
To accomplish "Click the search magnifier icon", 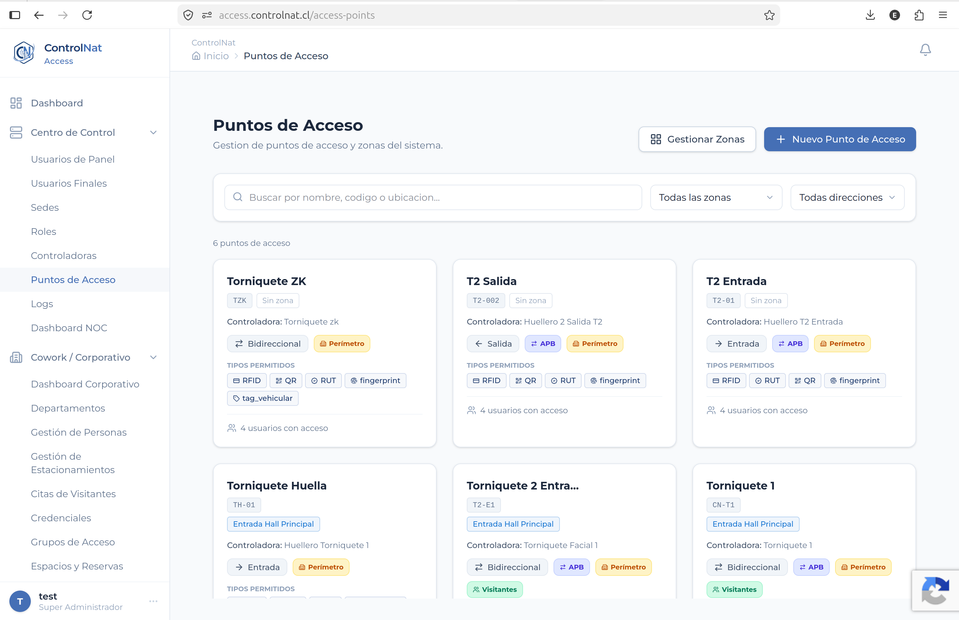I will click(x=238, y=197).
